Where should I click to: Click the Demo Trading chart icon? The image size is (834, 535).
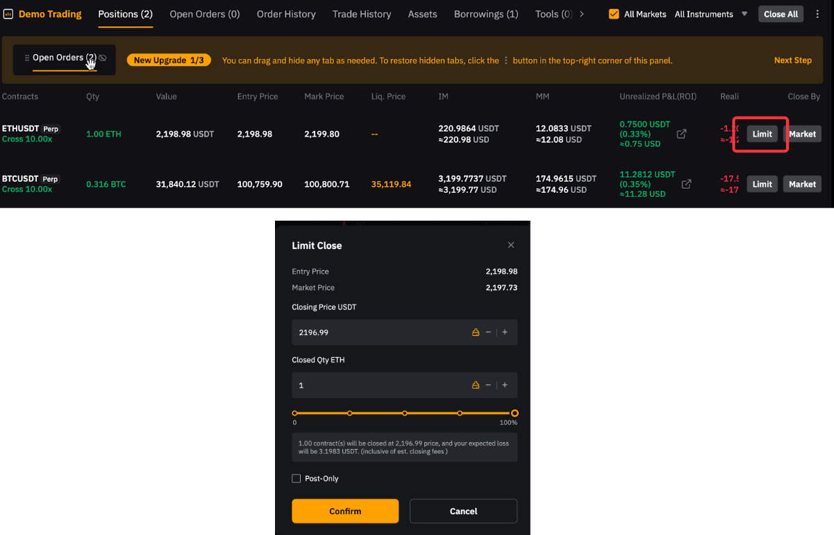(8, 14)
